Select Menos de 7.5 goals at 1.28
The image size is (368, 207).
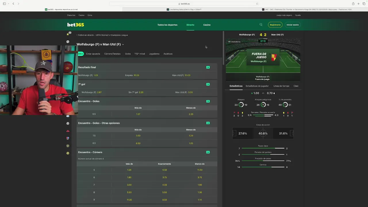tap(191, 136)
